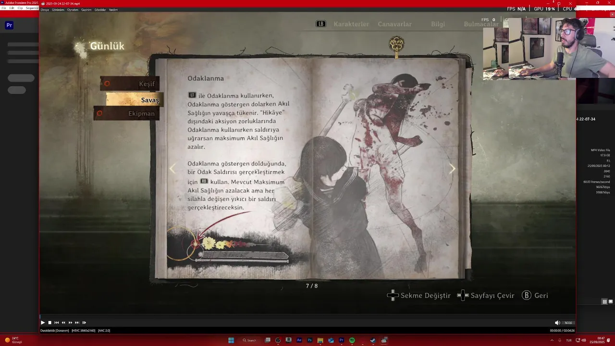615x346 pixels.
Task: Play the video in the media player
Action: (x=42, y=322)
